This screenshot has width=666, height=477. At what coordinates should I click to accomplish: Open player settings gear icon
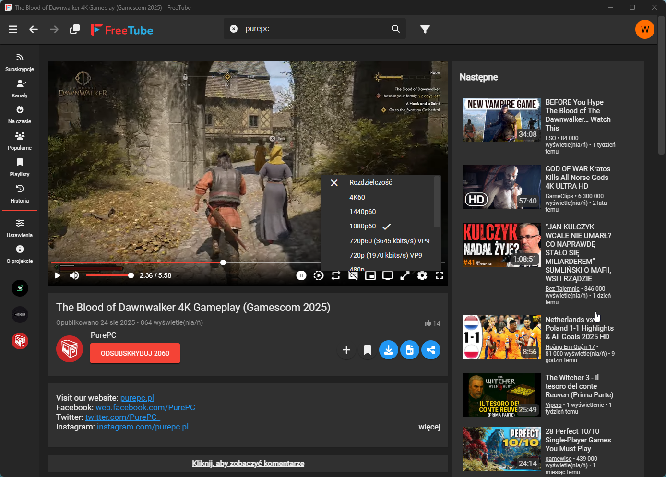click(x=422, y=275)
